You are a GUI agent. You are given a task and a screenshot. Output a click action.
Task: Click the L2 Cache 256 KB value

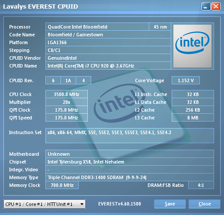[x=193, y=110]
